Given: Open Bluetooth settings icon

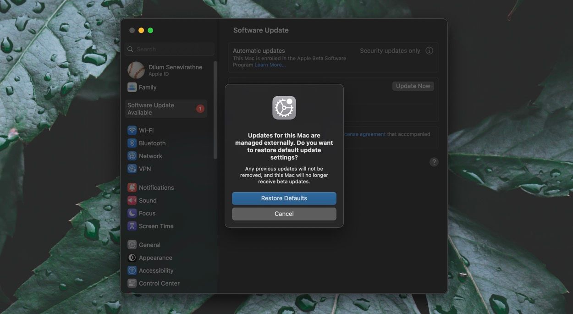Looking at the screenshot, I should click(x=132, y=143).
